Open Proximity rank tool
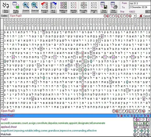 tap(83, 5)
